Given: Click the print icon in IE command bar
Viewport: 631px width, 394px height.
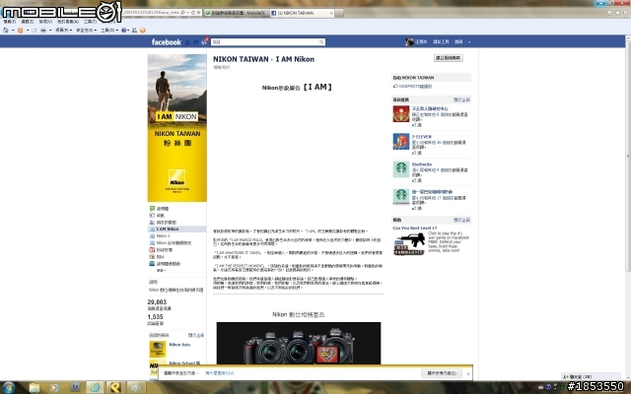Looking at the screenshot, I should [x=43, y=31].
